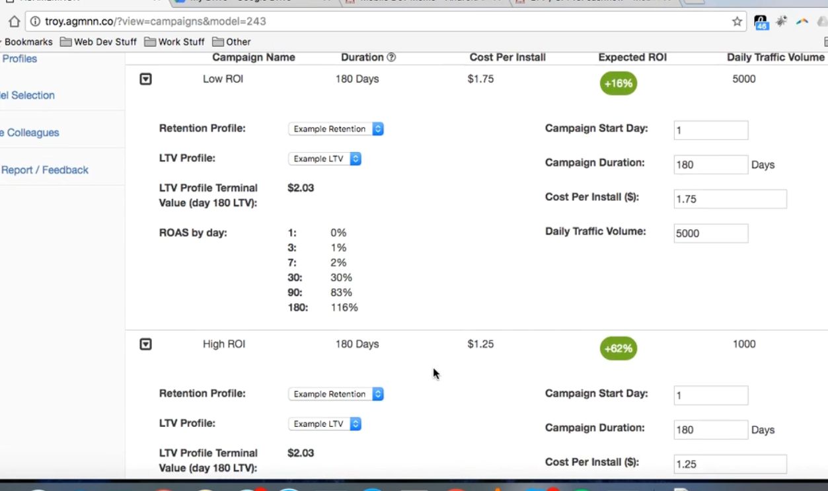Click the +16% Expected ROI badge
Viewport: 828px width, 491px height.
point(618,83)
